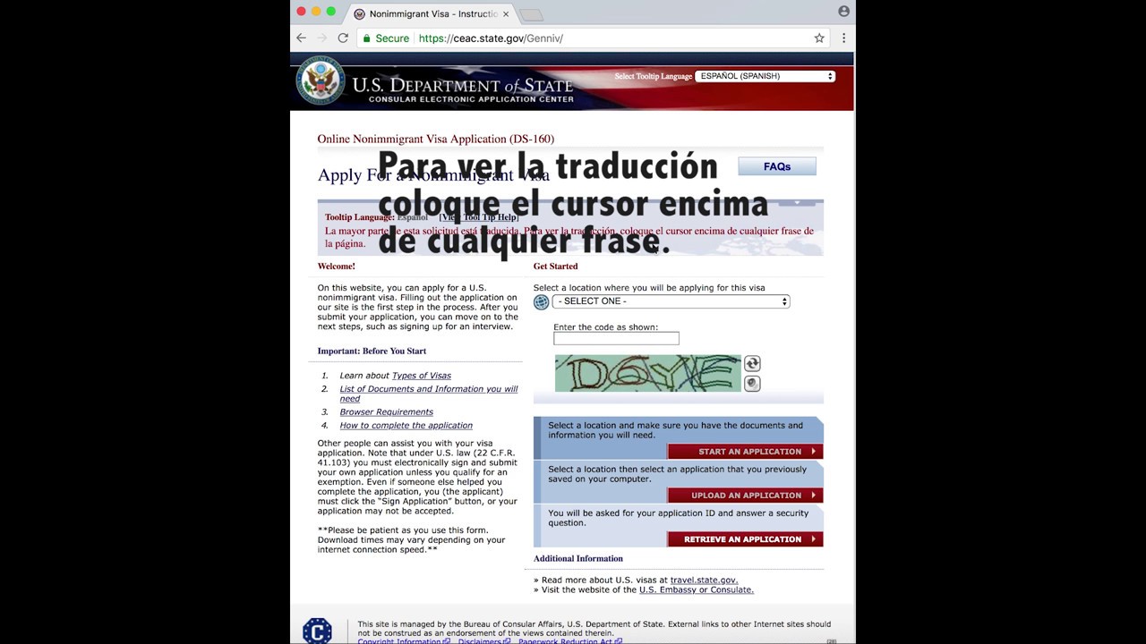The image size is (1146, 644).
Task: Click the captcha image
Action: (x=648, y=373)
